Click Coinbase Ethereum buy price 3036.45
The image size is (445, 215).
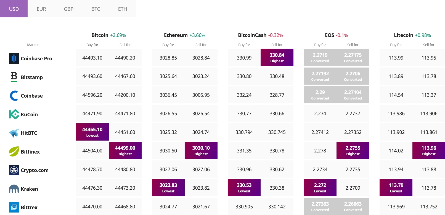(x=168, y=95)
